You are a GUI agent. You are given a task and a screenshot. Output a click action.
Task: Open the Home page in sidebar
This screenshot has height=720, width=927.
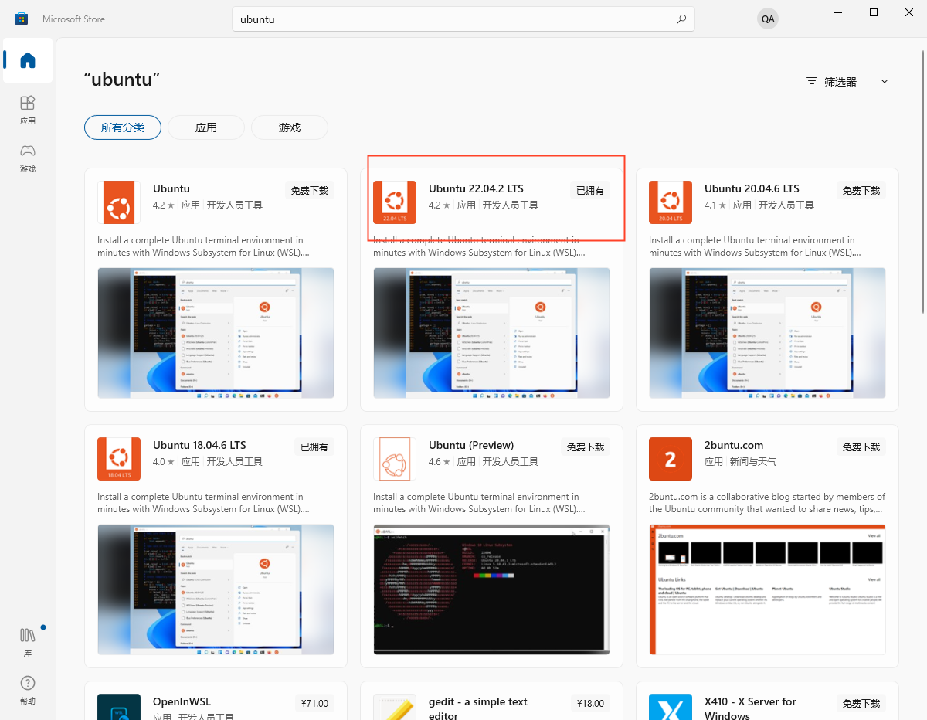tap(28, 60)
